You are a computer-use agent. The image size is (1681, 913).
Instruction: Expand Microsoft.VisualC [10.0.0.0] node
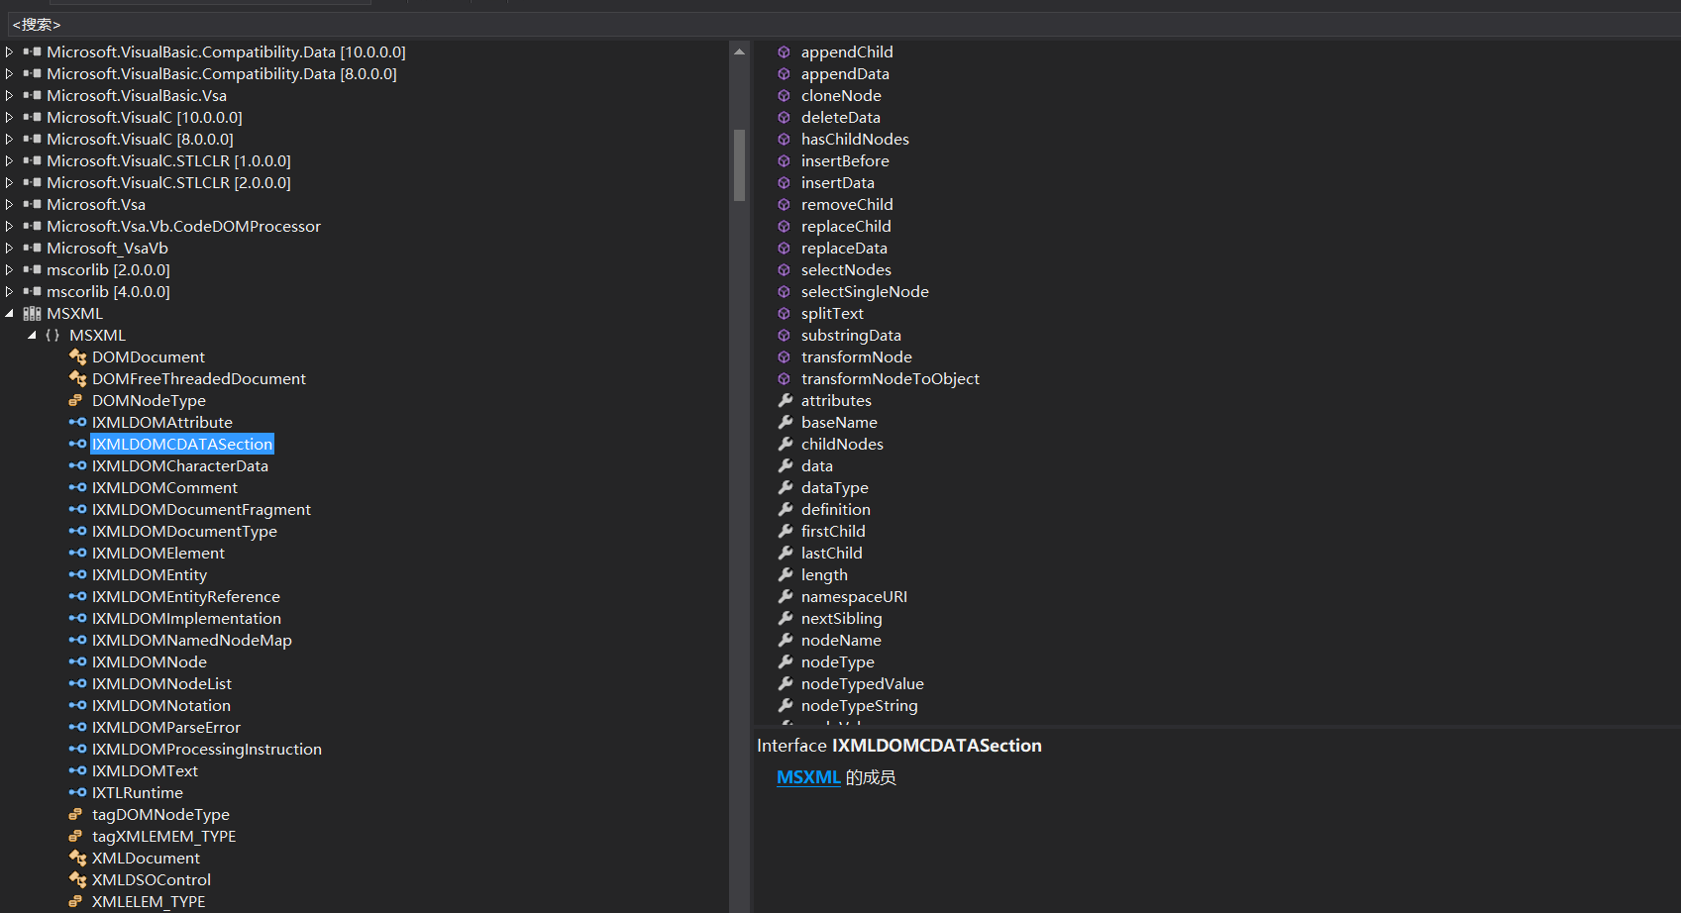[9, 117]
